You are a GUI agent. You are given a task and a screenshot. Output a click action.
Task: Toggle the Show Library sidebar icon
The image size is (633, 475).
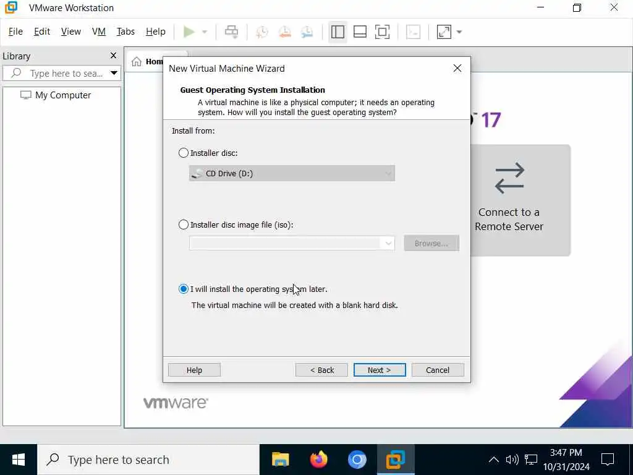tap(338, 32)
